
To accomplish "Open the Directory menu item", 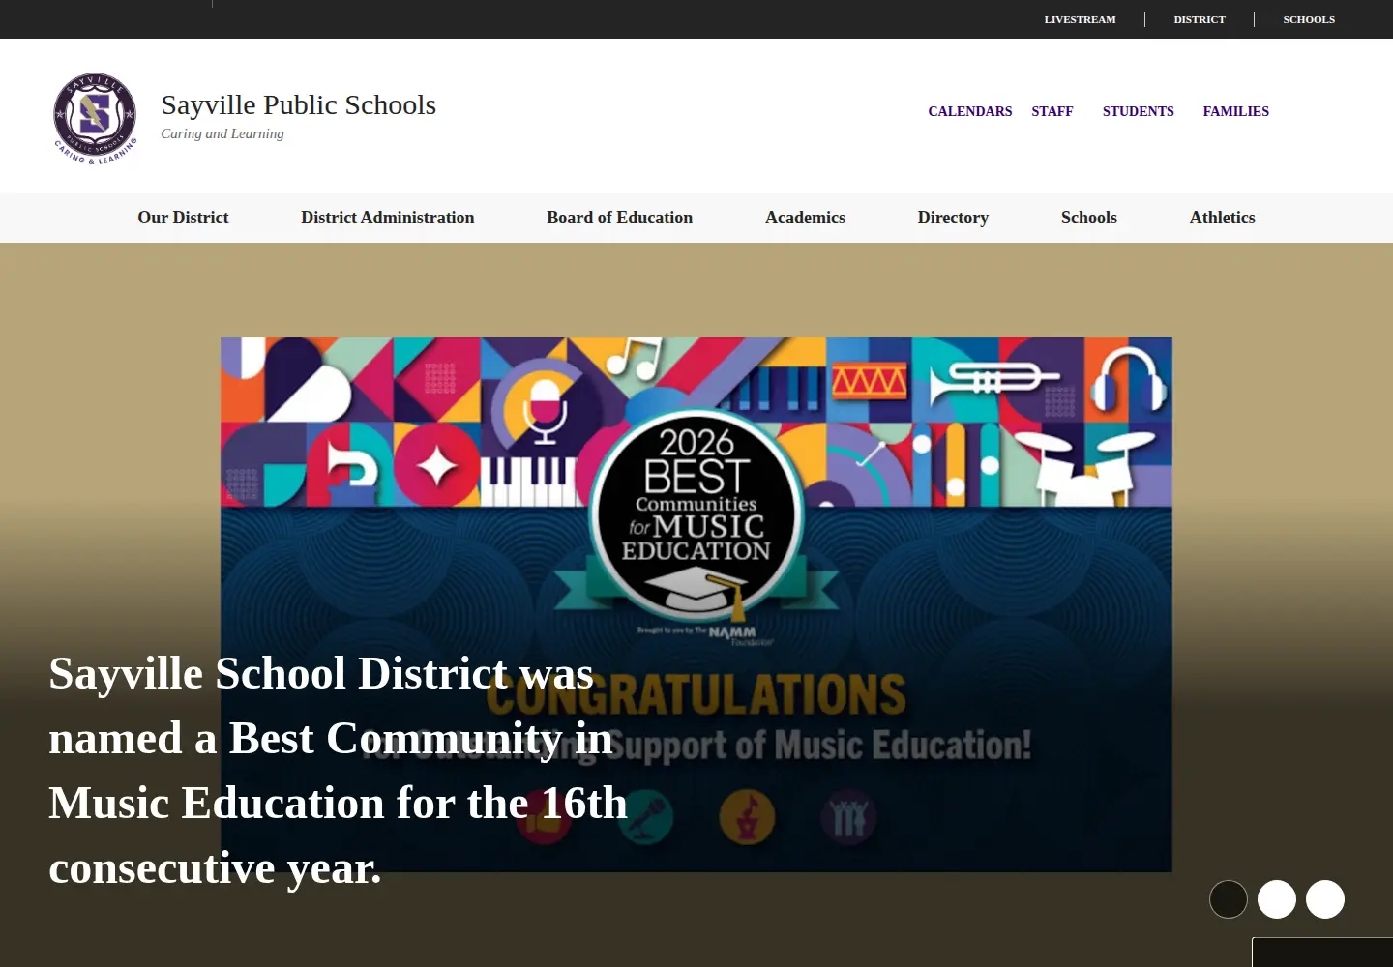I will (x=953, y=218).
